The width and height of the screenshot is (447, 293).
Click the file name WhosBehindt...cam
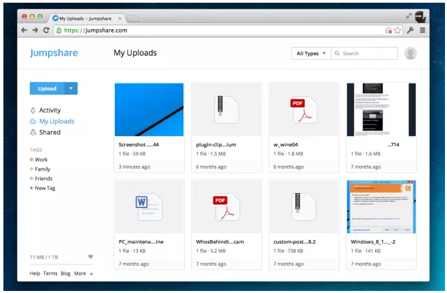pyautogui.click(x=220, y=241)
